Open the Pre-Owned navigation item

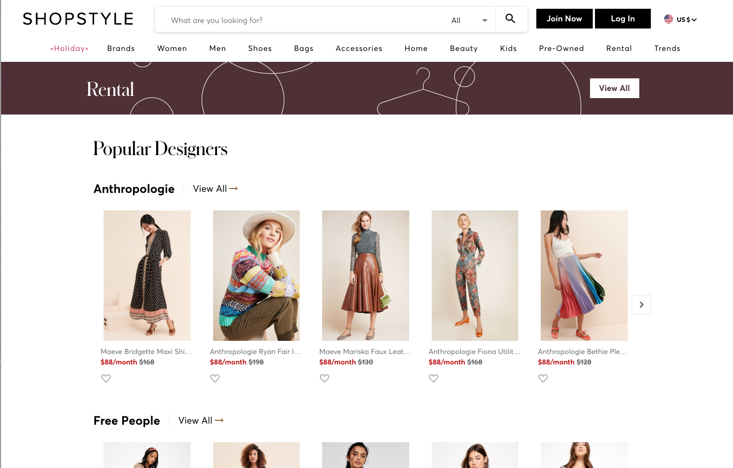561,48
